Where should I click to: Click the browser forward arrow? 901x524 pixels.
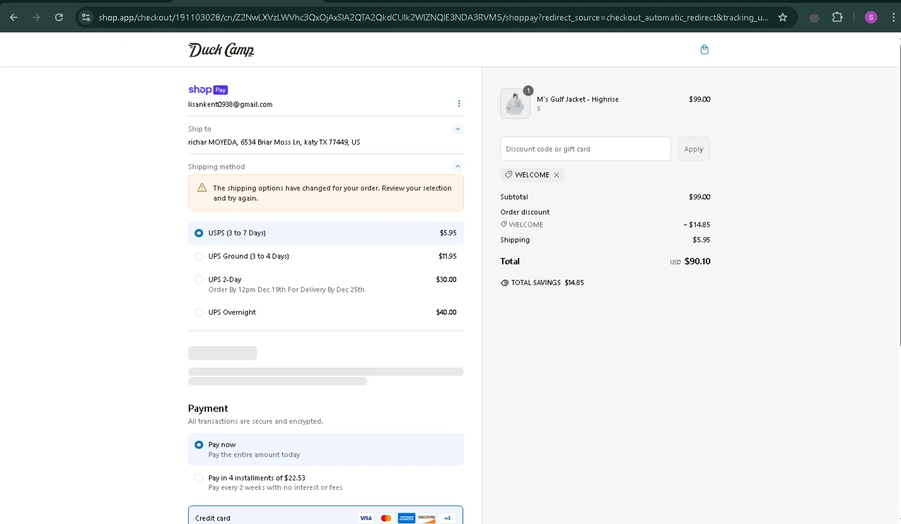click(x=36, y=17)
